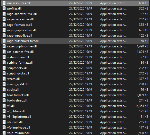
Task: Click the 27 KB size of scrbind-base.dll
Action: [144, 57]
